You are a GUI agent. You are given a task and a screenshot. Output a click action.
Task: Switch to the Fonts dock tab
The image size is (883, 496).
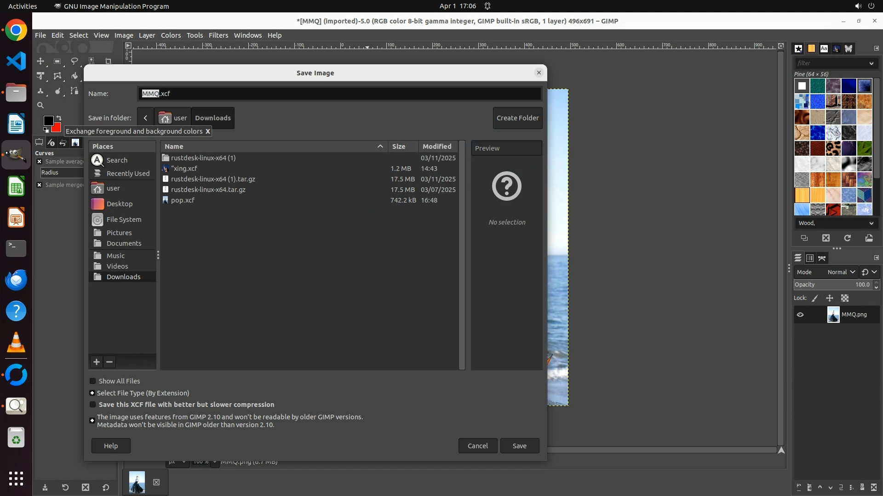tap(824, 48)
